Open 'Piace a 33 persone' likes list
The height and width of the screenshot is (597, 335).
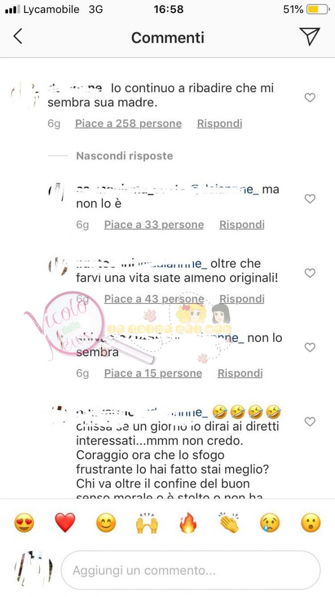[x=154, y=225]
